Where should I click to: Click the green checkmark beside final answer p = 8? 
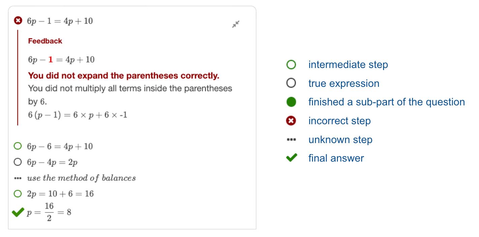[18, 212]
